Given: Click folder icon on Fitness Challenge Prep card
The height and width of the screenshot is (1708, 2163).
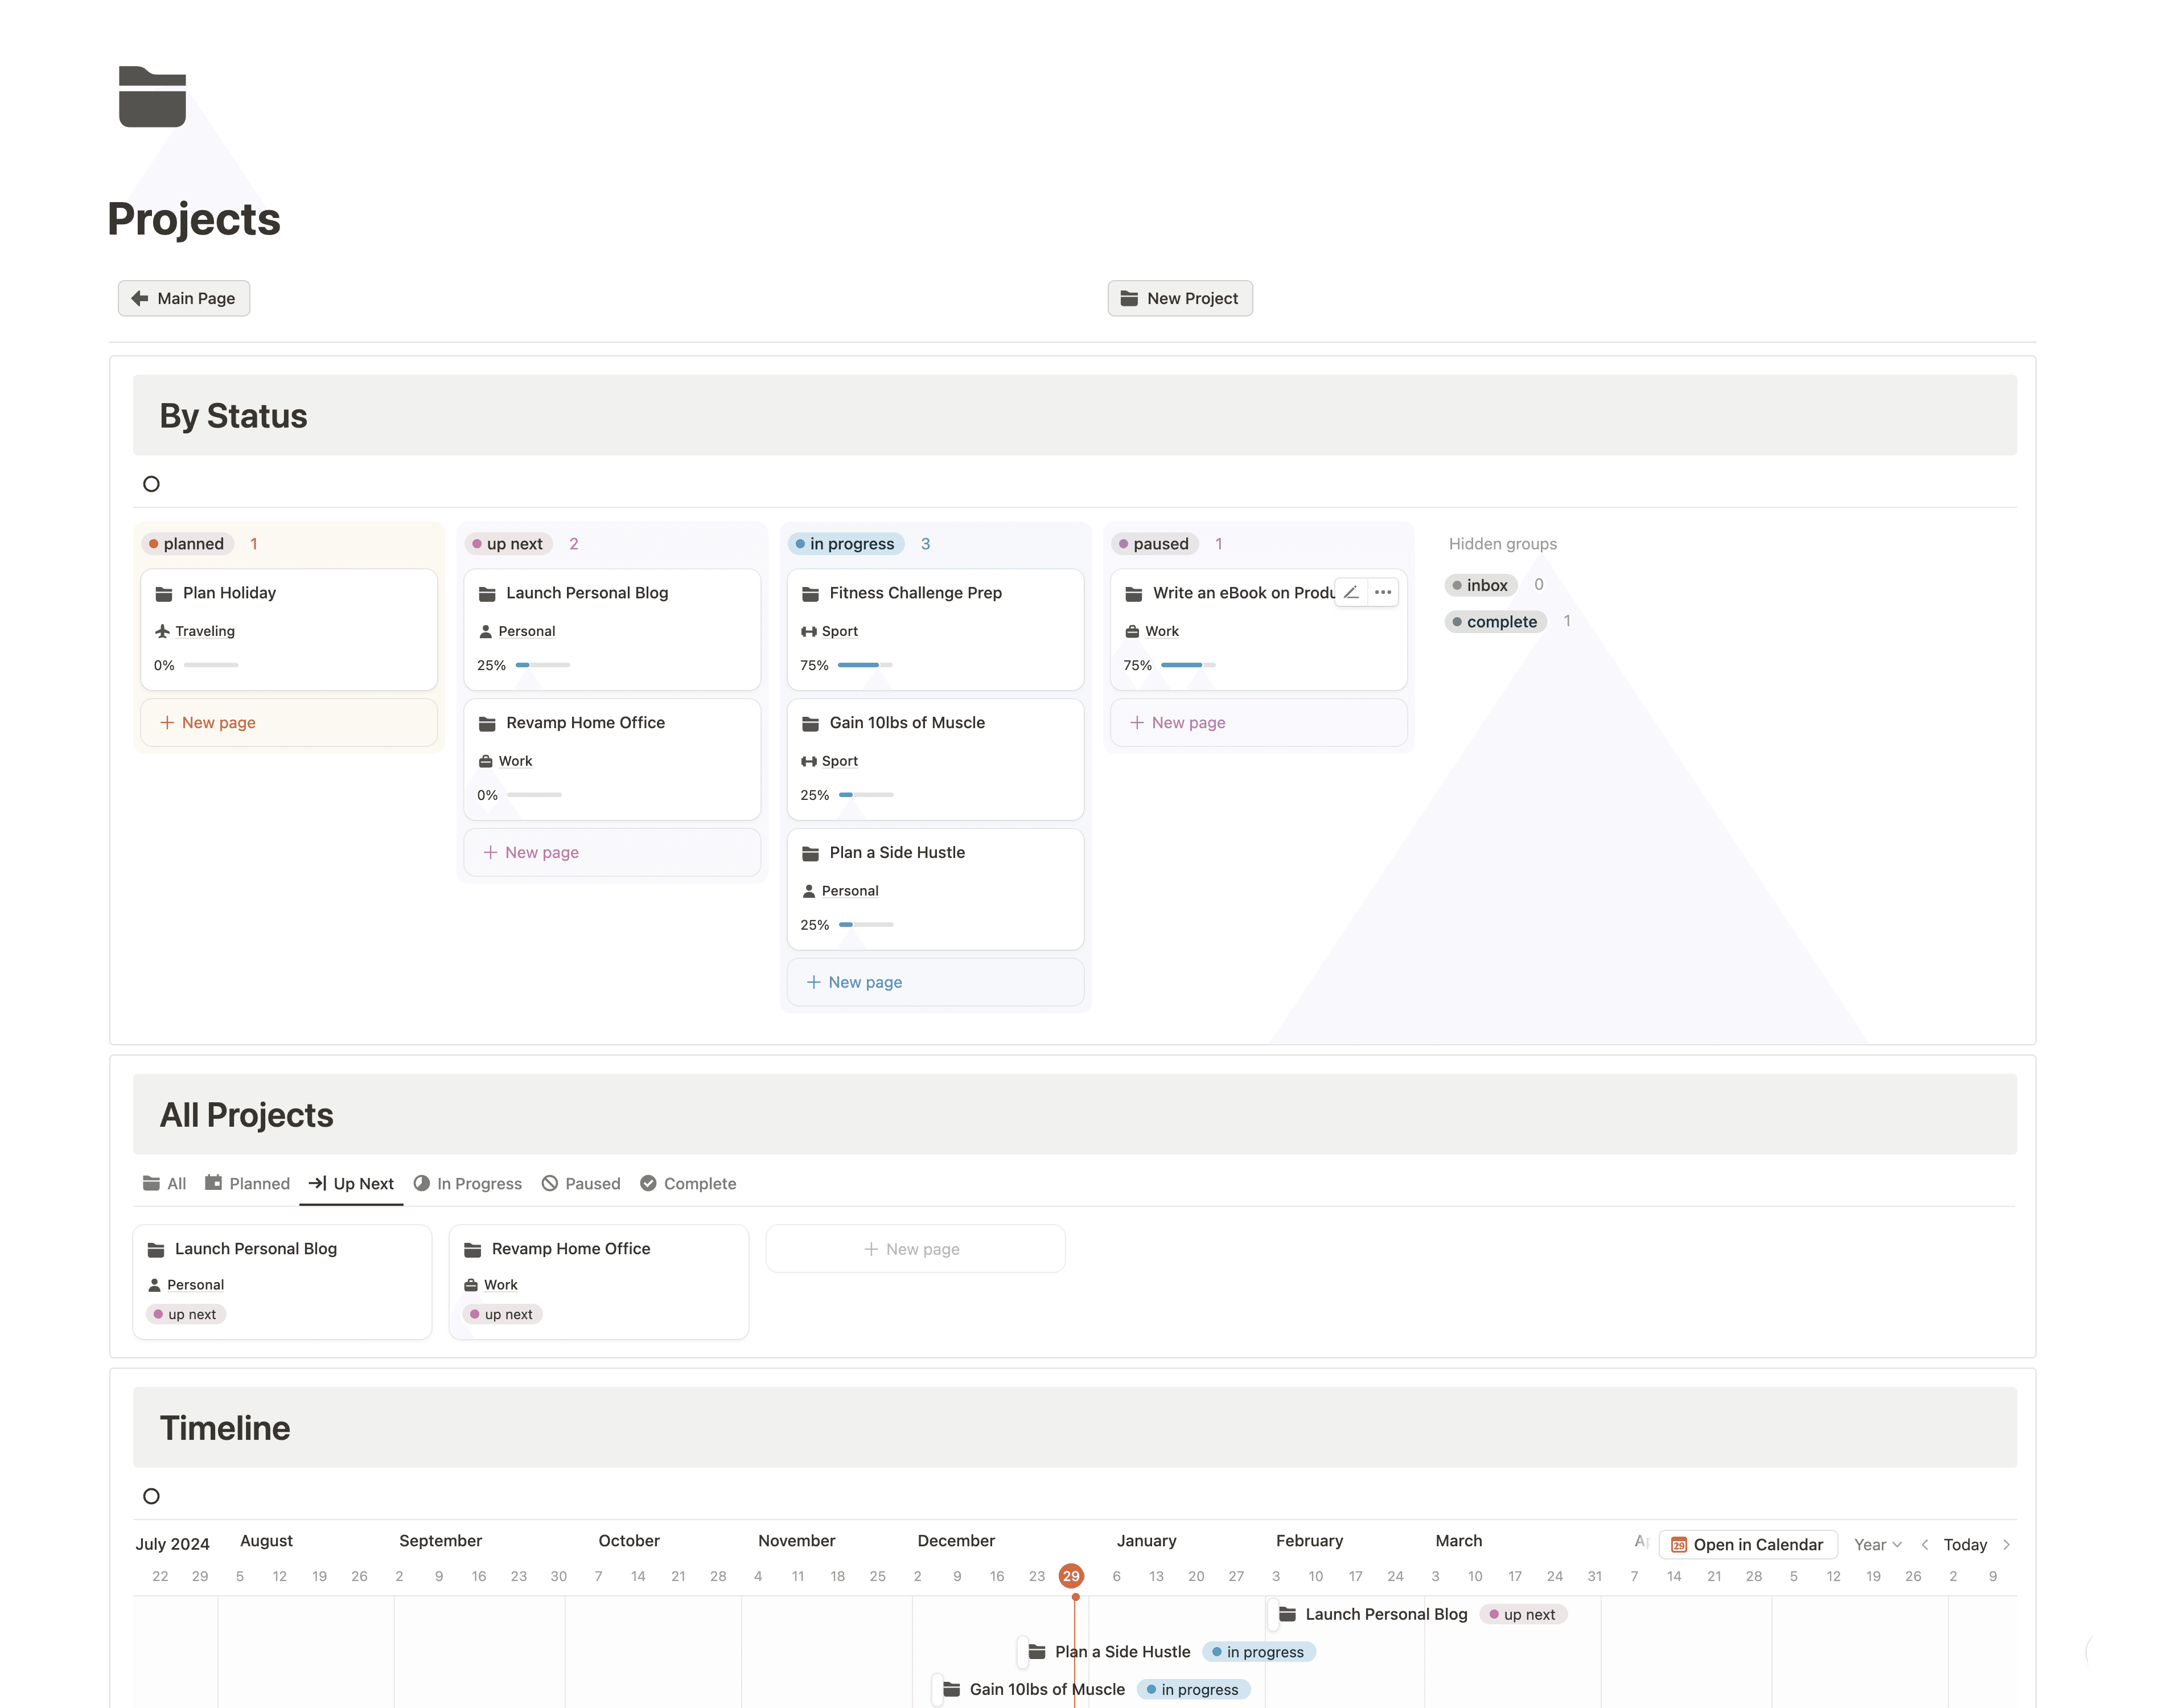Looking at the screenshot, I should [x=809, y=593].
